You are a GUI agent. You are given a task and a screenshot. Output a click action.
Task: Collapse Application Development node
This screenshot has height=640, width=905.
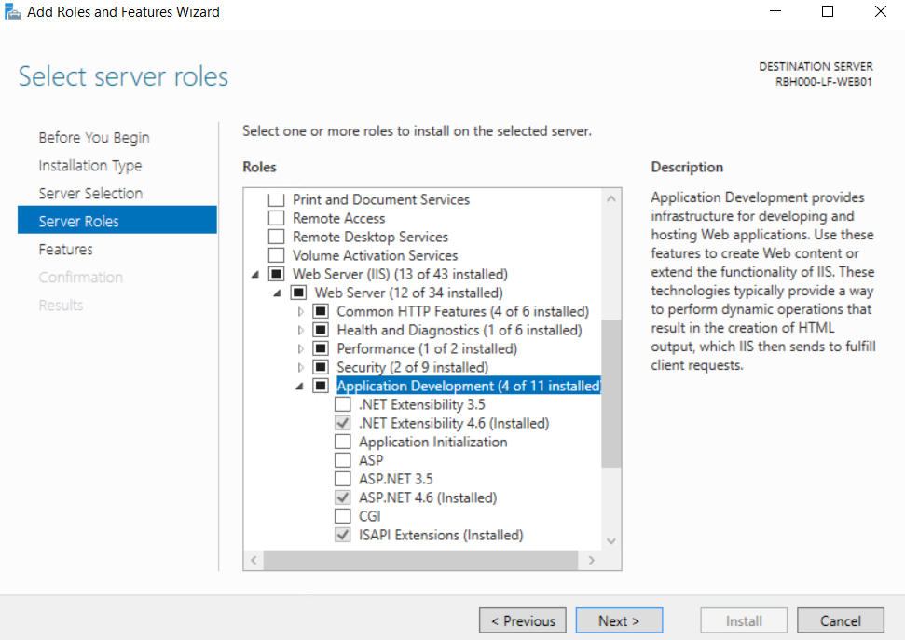pos(299,386)
